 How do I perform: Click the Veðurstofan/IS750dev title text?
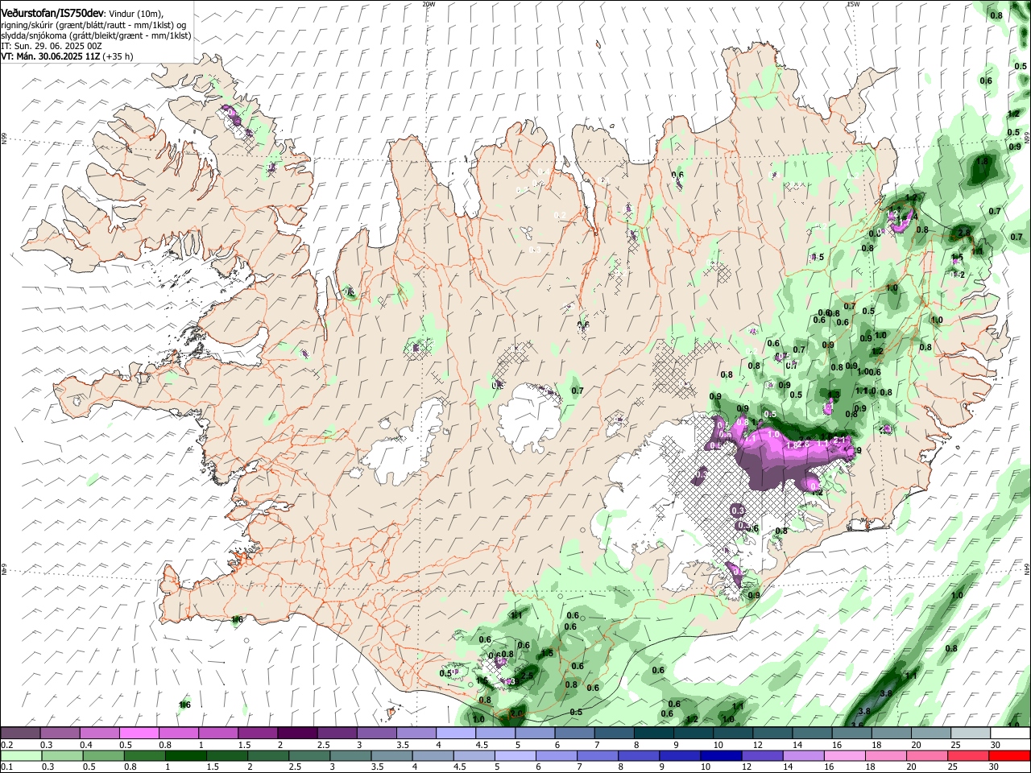52,14
